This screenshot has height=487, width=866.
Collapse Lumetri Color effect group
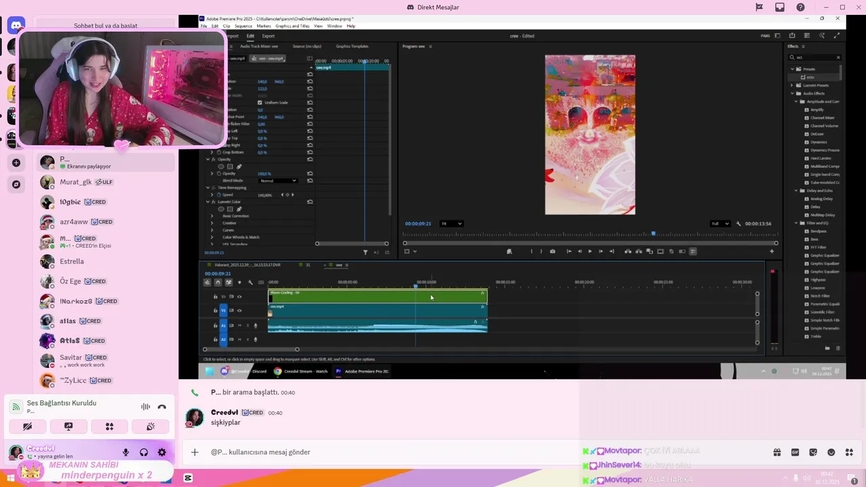coord(208,202)
